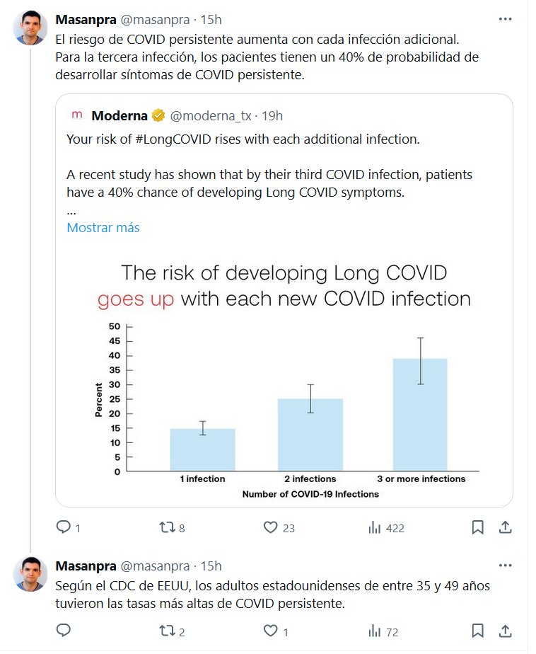Screen dimensions: 536x654
Task: Reply to the second tweet about CDC
Action: (64, 630)
